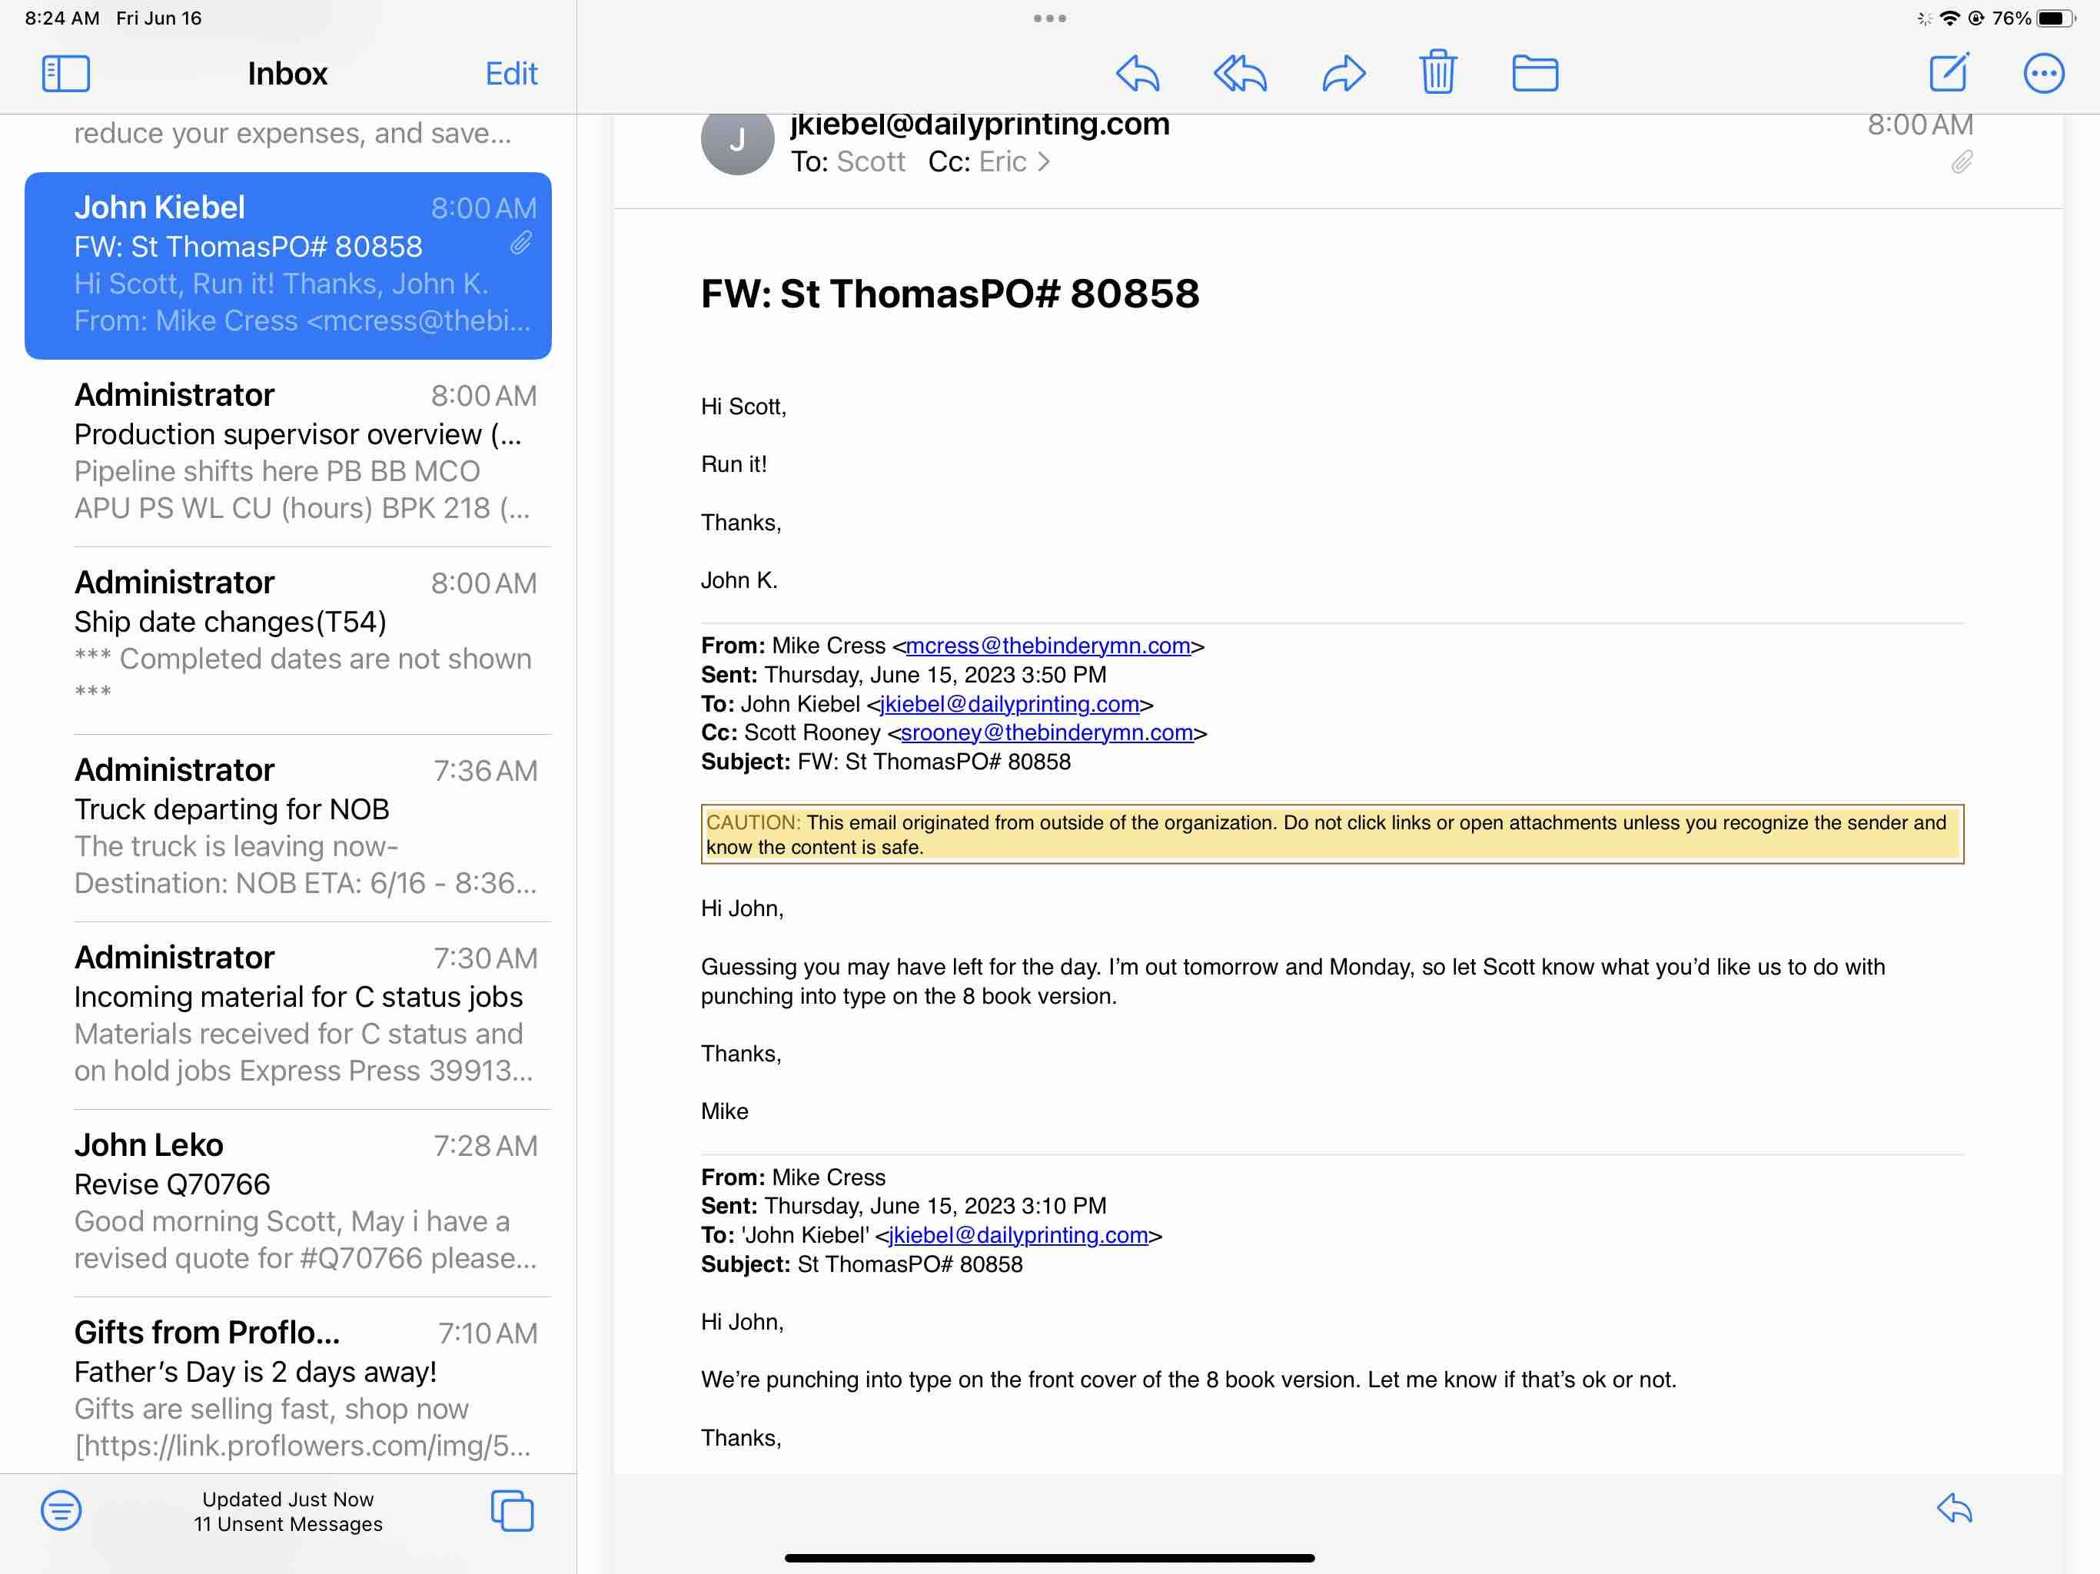The image size is (2100, 1574).
Task: Tap the Reply All icon
Action: click(x=1240, y=73)
